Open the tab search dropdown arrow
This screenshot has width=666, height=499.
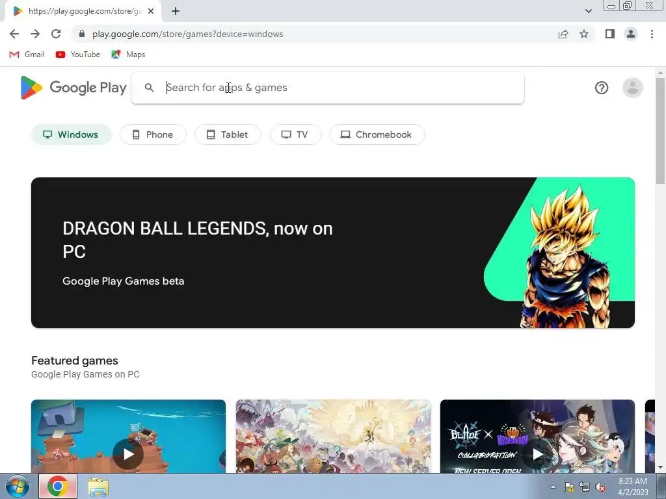pyautogui.click(x=588, y=11)
